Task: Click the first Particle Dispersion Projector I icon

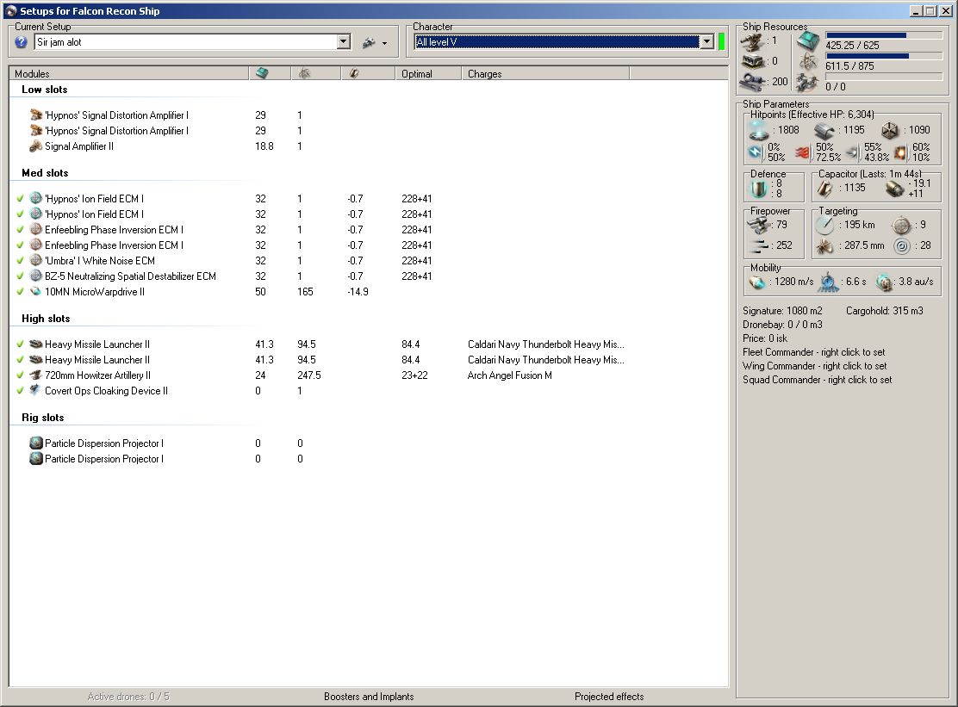Action: (x=36, y=443)
